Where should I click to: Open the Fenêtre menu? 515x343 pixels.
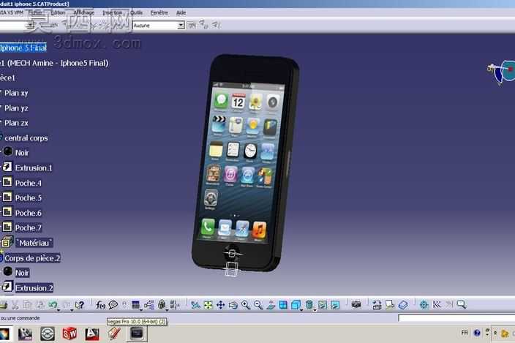159,12
